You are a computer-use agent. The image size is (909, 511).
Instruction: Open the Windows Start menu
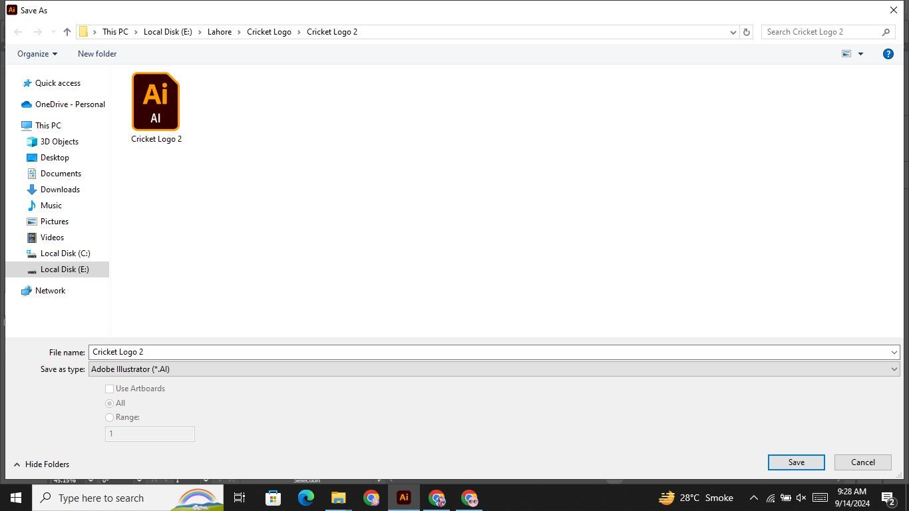pos(16,498)
